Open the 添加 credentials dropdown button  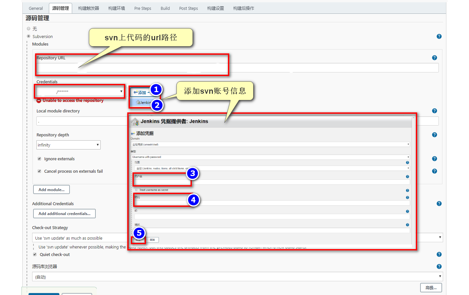click(141, 92)
